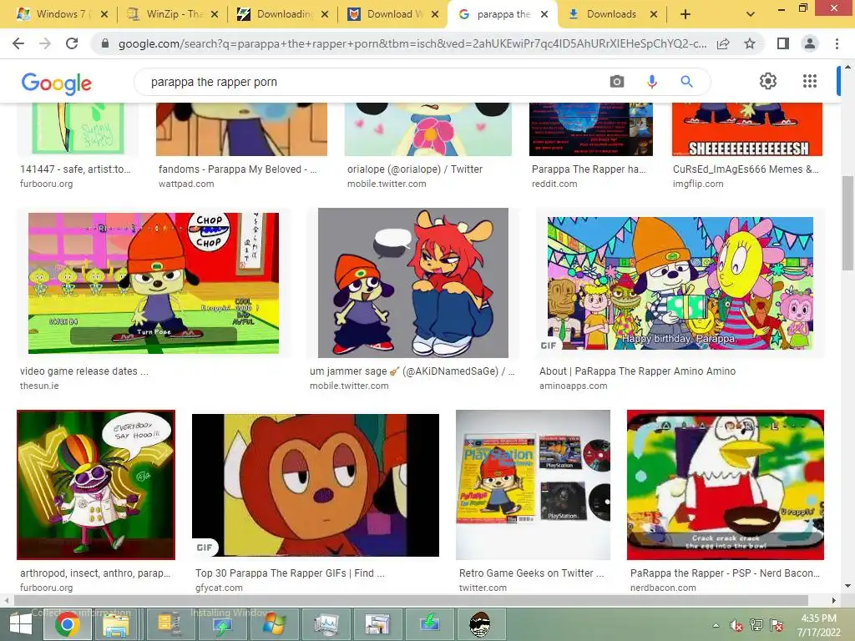Viewport: 855px width, 641px height.
Task: Open the Chop Chop game screenshot thumbnail
Action: (154, 283)
